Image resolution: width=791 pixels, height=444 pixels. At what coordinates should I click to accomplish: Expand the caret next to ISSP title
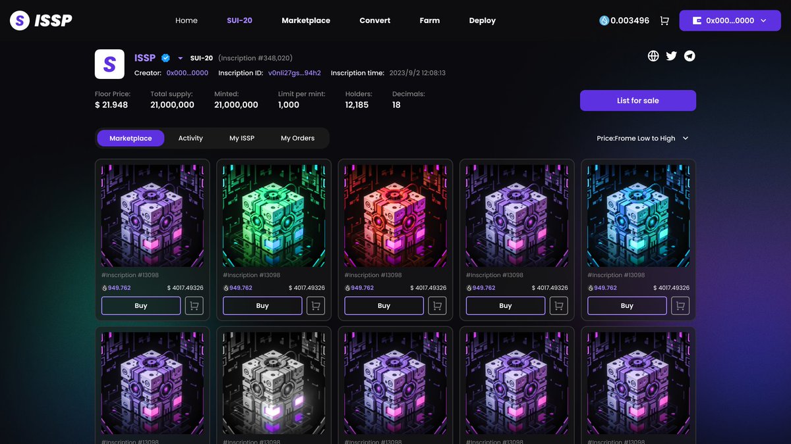click(x=181, y=58)
